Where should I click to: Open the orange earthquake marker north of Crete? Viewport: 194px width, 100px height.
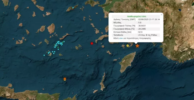click(x=65, y=79)
